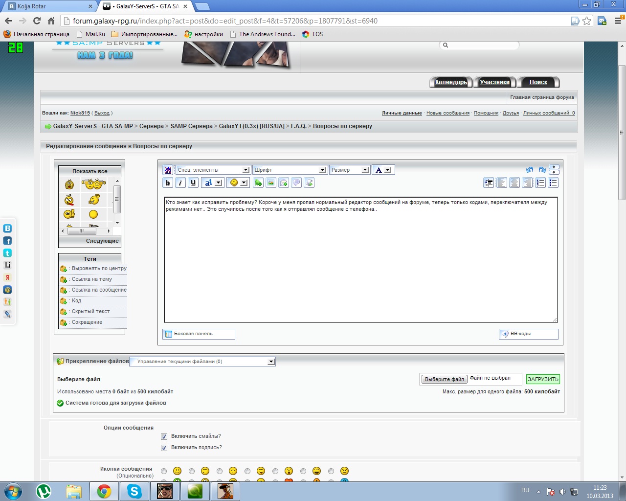Toggle italic text formatting
This screenshot has height=501, width=626.
click(180, 183)
